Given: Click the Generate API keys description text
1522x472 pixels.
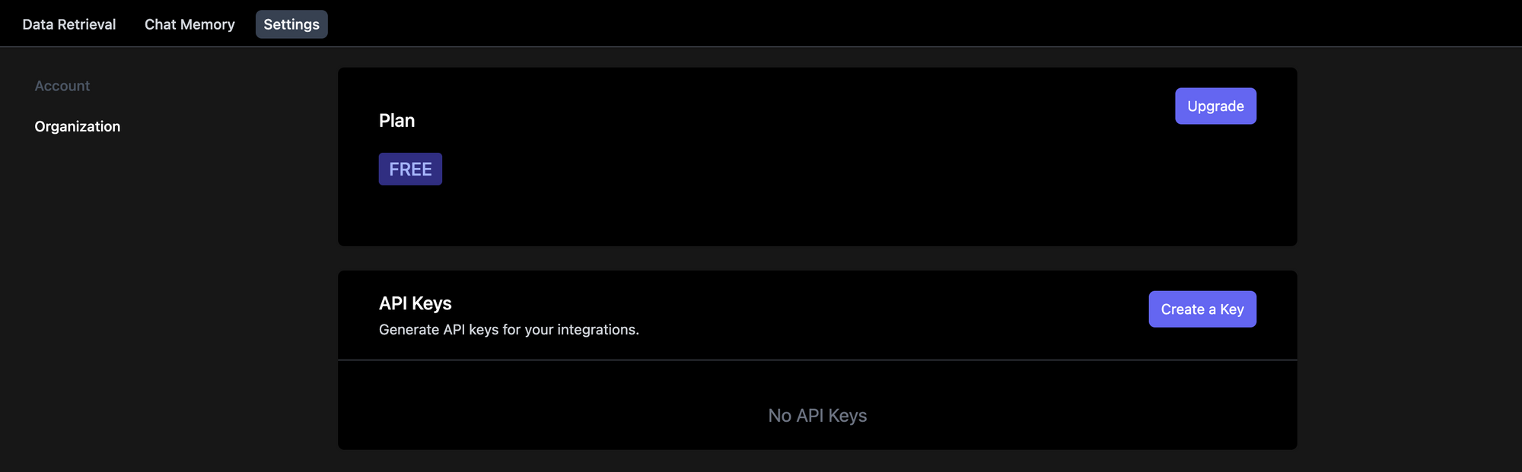Looking at the screenshot, I should 509,329.
